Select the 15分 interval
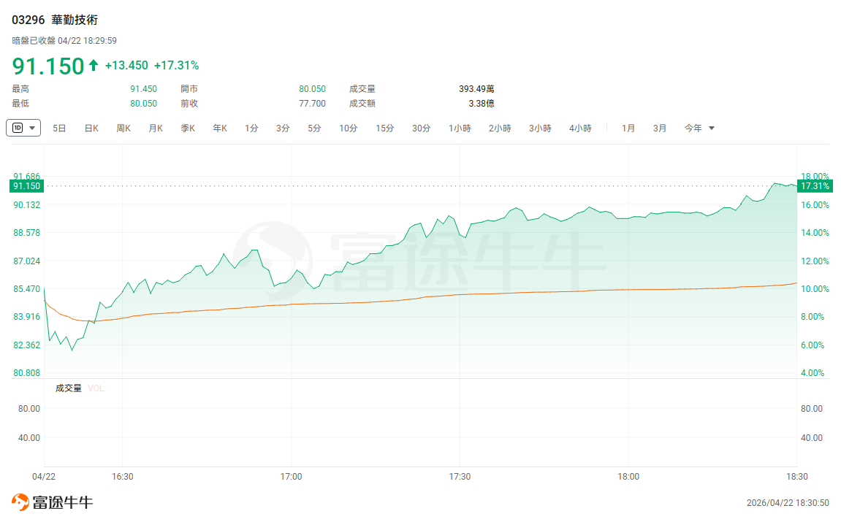 [x=384, y=128]
